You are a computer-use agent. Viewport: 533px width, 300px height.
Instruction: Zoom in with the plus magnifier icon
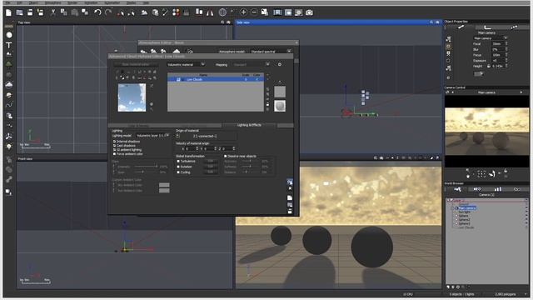[243, 12]
